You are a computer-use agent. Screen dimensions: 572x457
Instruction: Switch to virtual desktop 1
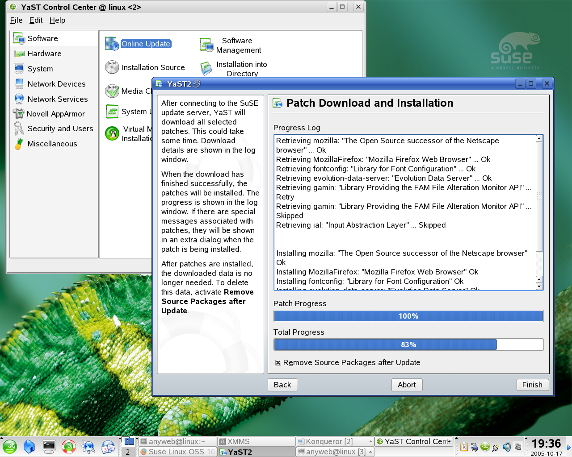[128, 441]
